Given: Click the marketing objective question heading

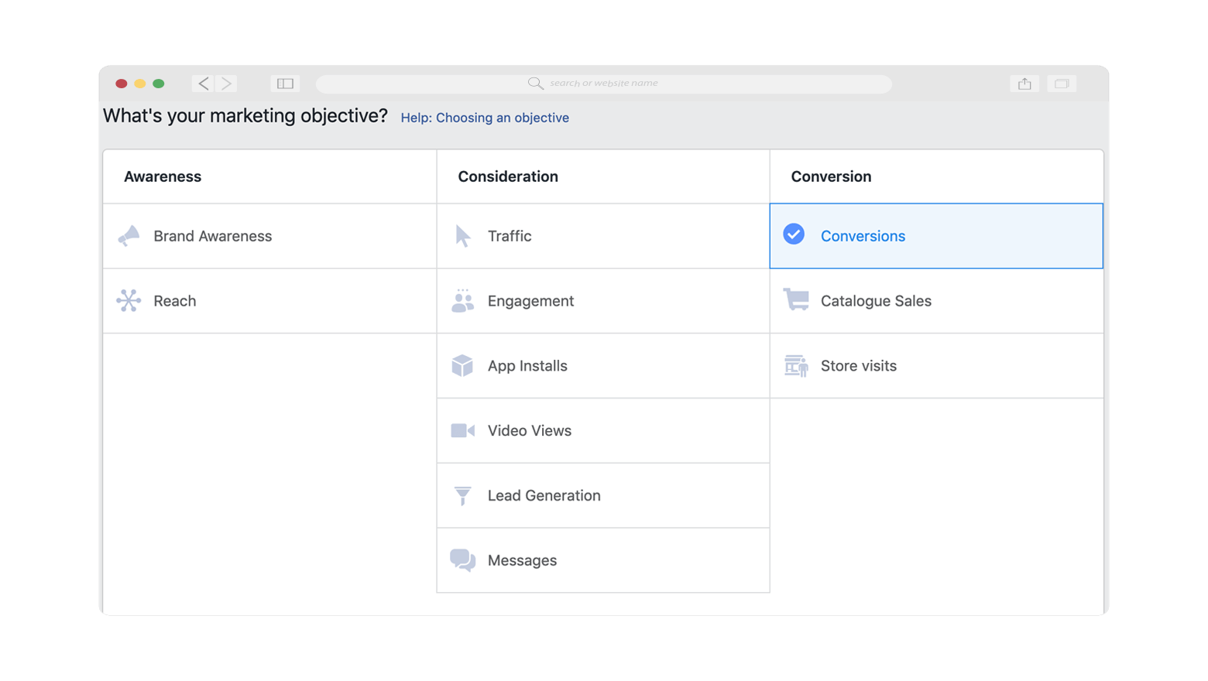Looking at the screenshot, I should tap(245, 116).
